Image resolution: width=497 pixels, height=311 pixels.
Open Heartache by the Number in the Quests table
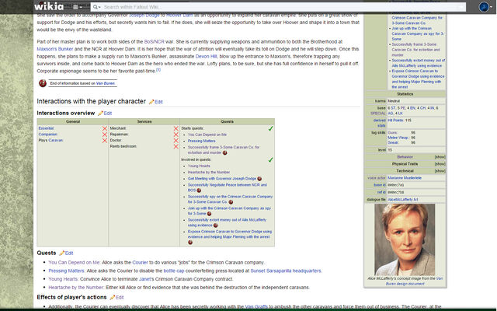coord(209,173)
